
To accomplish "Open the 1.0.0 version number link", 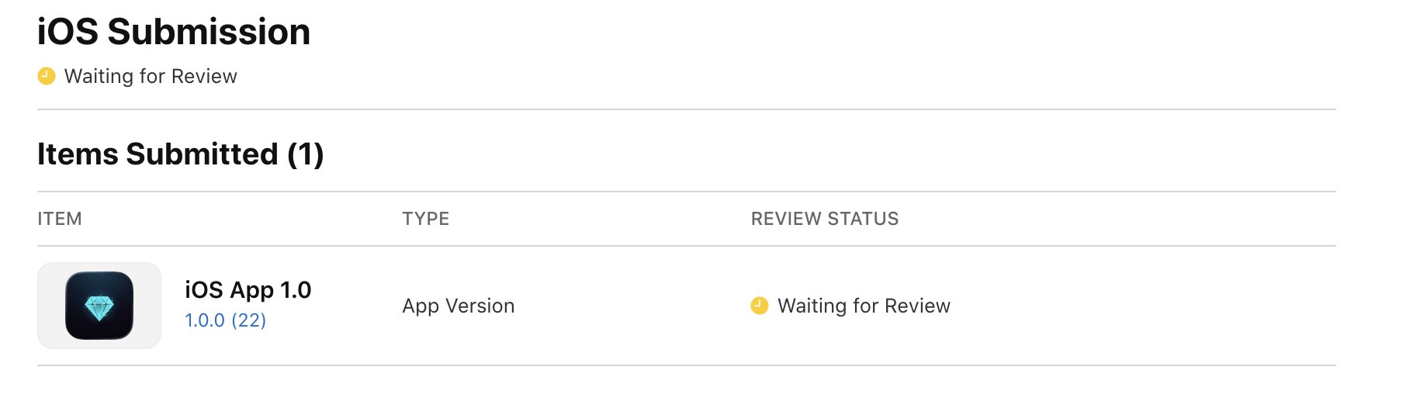I will (205, 320).
